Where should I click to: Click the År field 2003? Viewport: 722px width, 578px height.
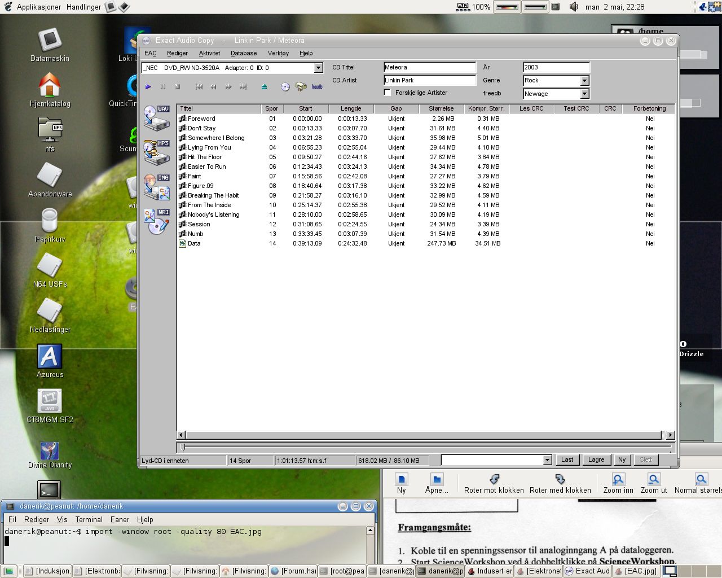point(556,67)
